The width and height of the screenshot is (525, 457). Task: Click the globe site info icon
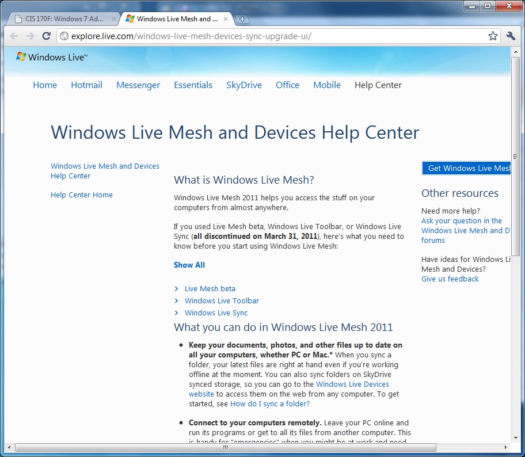(x=64, y=36)
